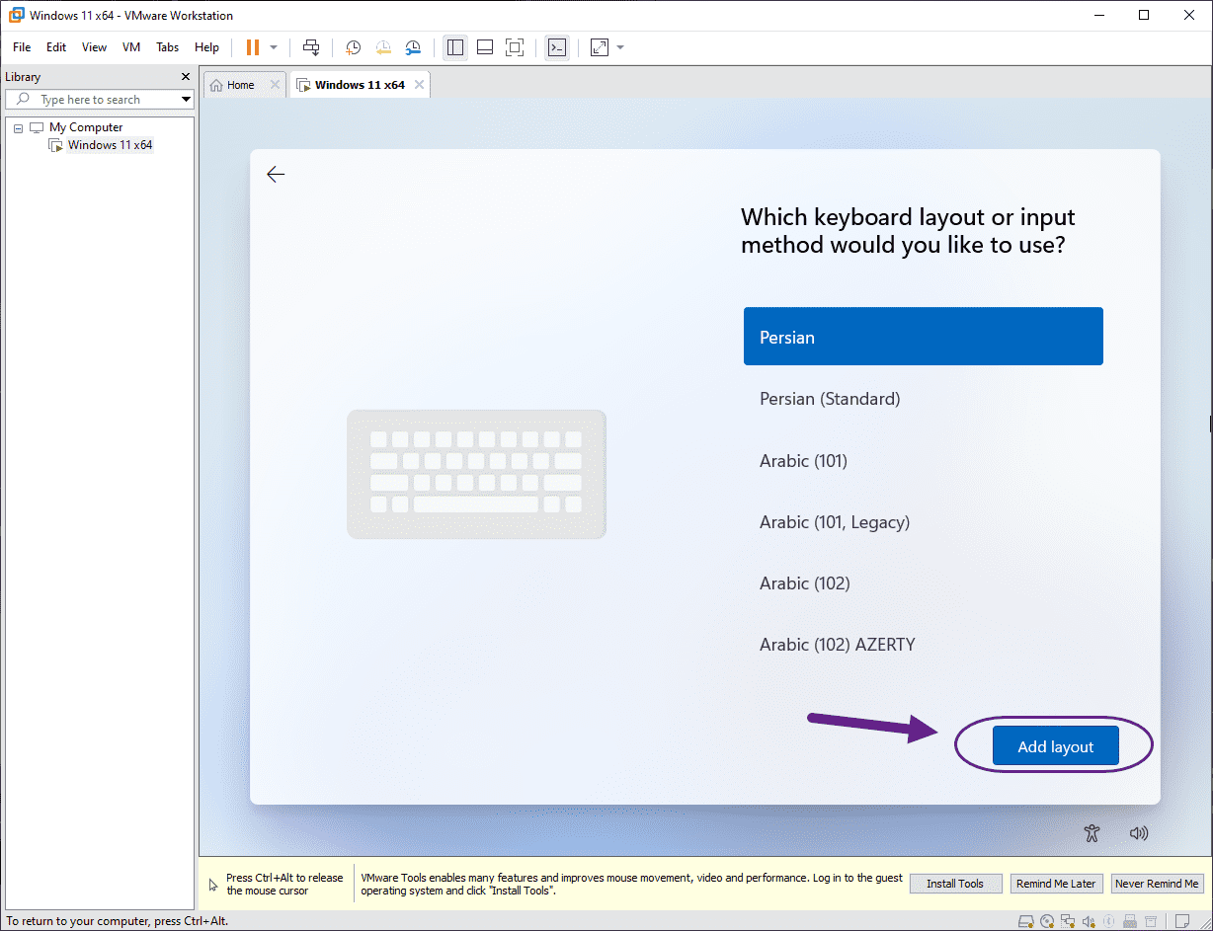Image resolution: width=1213 pixels, height=931 pixels.
Task: Choose Arabic (101) layout
Action: click(924, 461)
